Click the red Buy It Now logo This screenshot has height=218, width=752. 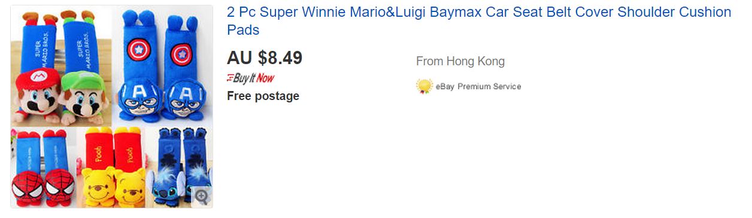pos(251,78)
